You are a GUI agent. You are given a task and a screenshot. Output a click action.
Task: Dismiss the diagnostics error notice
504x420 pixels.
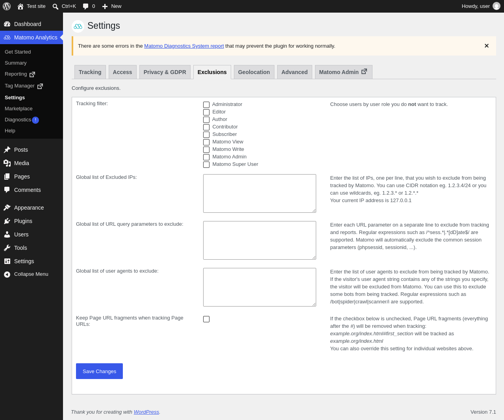(x=487, y=46)
